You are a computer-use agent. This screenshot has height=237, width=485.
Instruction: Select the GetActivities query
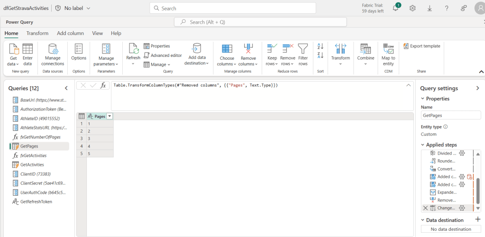[32, 164]
